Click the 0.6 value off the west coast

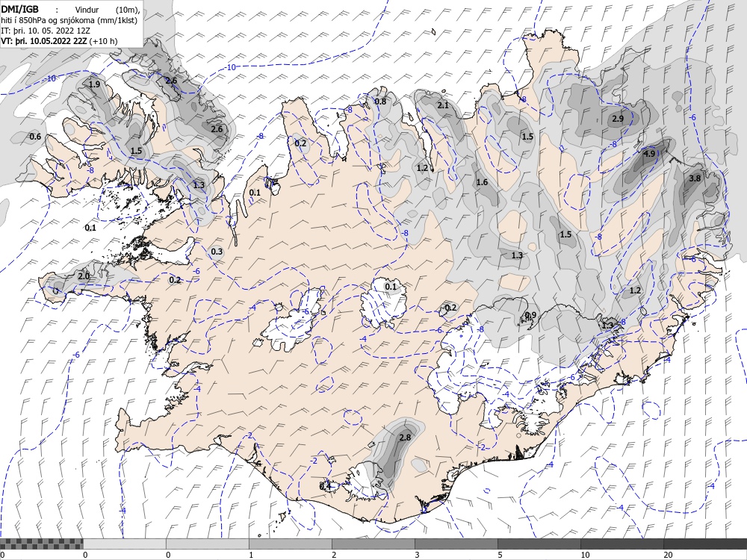click(x=35, y=137)
